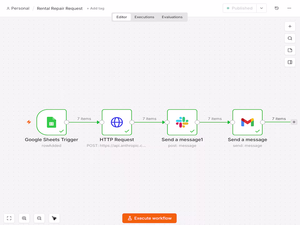Click the Send a message Gmail label
300x225 pixels.
247,140
